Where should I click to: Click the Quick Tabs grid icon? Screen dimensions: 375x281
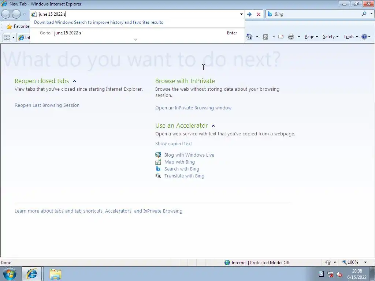(7, 38)
